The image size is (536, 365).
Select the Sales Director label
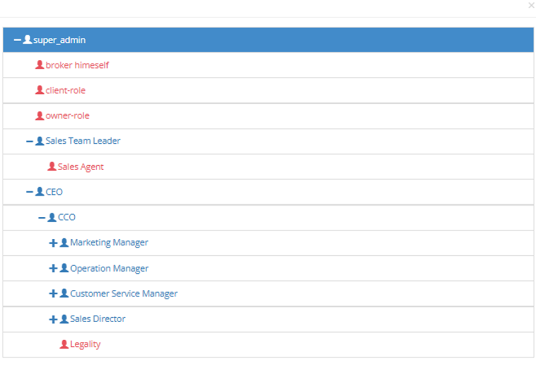(98, 319)
